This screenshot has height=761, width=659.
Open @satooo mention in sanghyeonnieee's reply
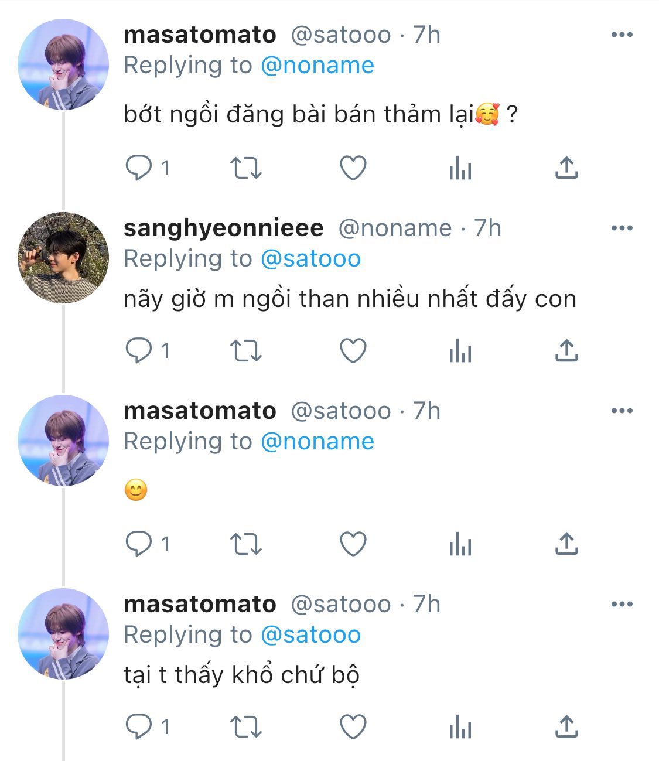(310, 258)
